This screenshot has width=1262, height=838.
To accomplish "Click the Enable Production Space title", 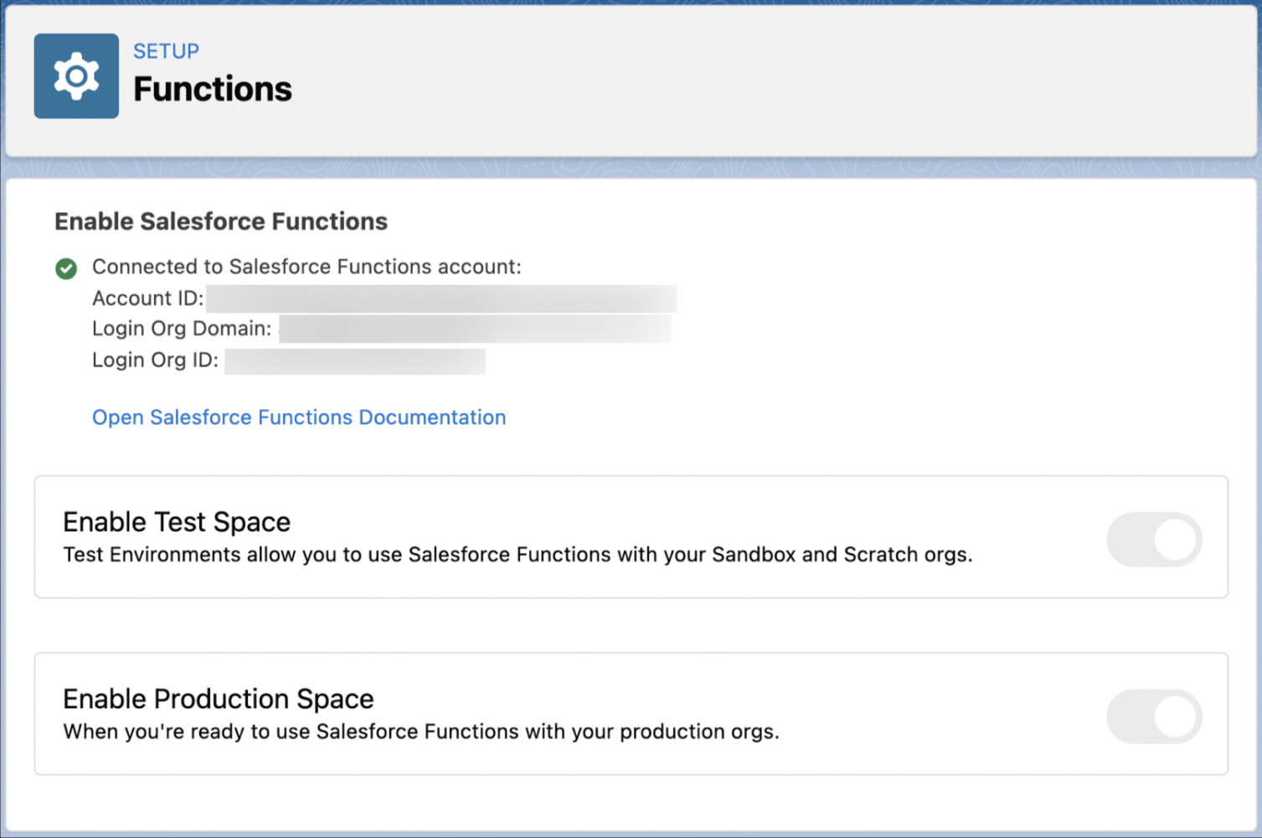I will (x=219, y=699).
